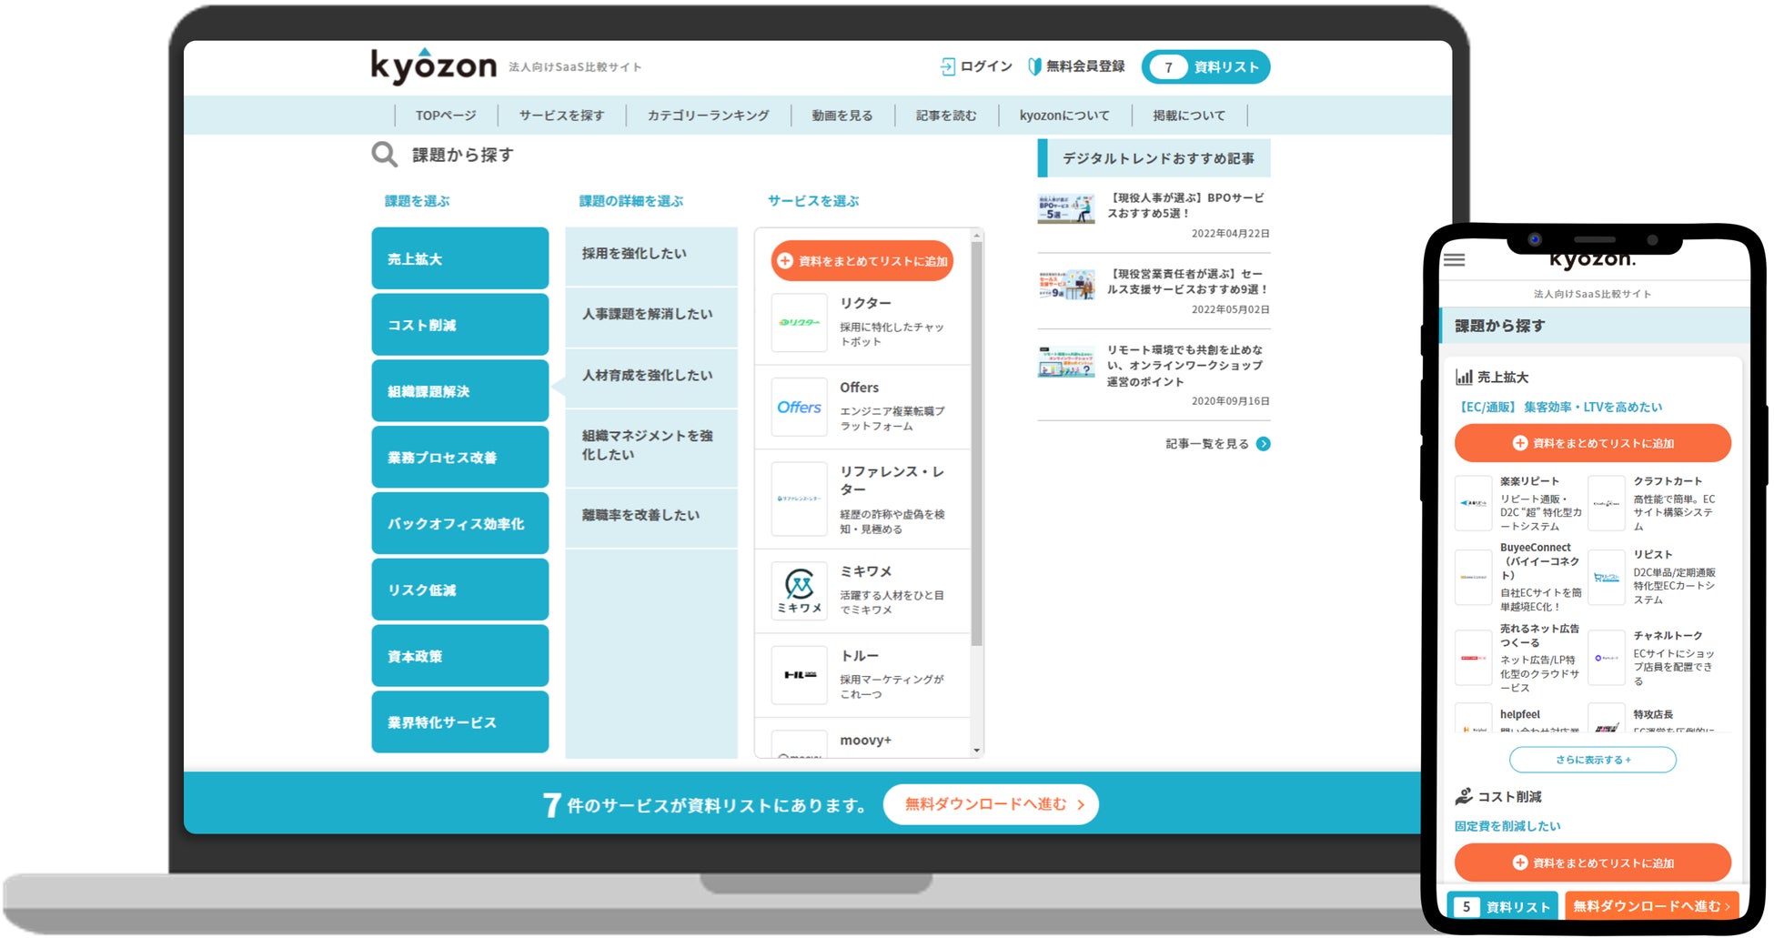Click the BuyeeConnect logo on phone
Viewport: 1774px width, 938px height.
1473,577
